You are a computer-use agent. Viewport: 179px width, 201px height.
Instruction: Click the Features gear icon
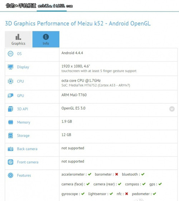(10, 175)
